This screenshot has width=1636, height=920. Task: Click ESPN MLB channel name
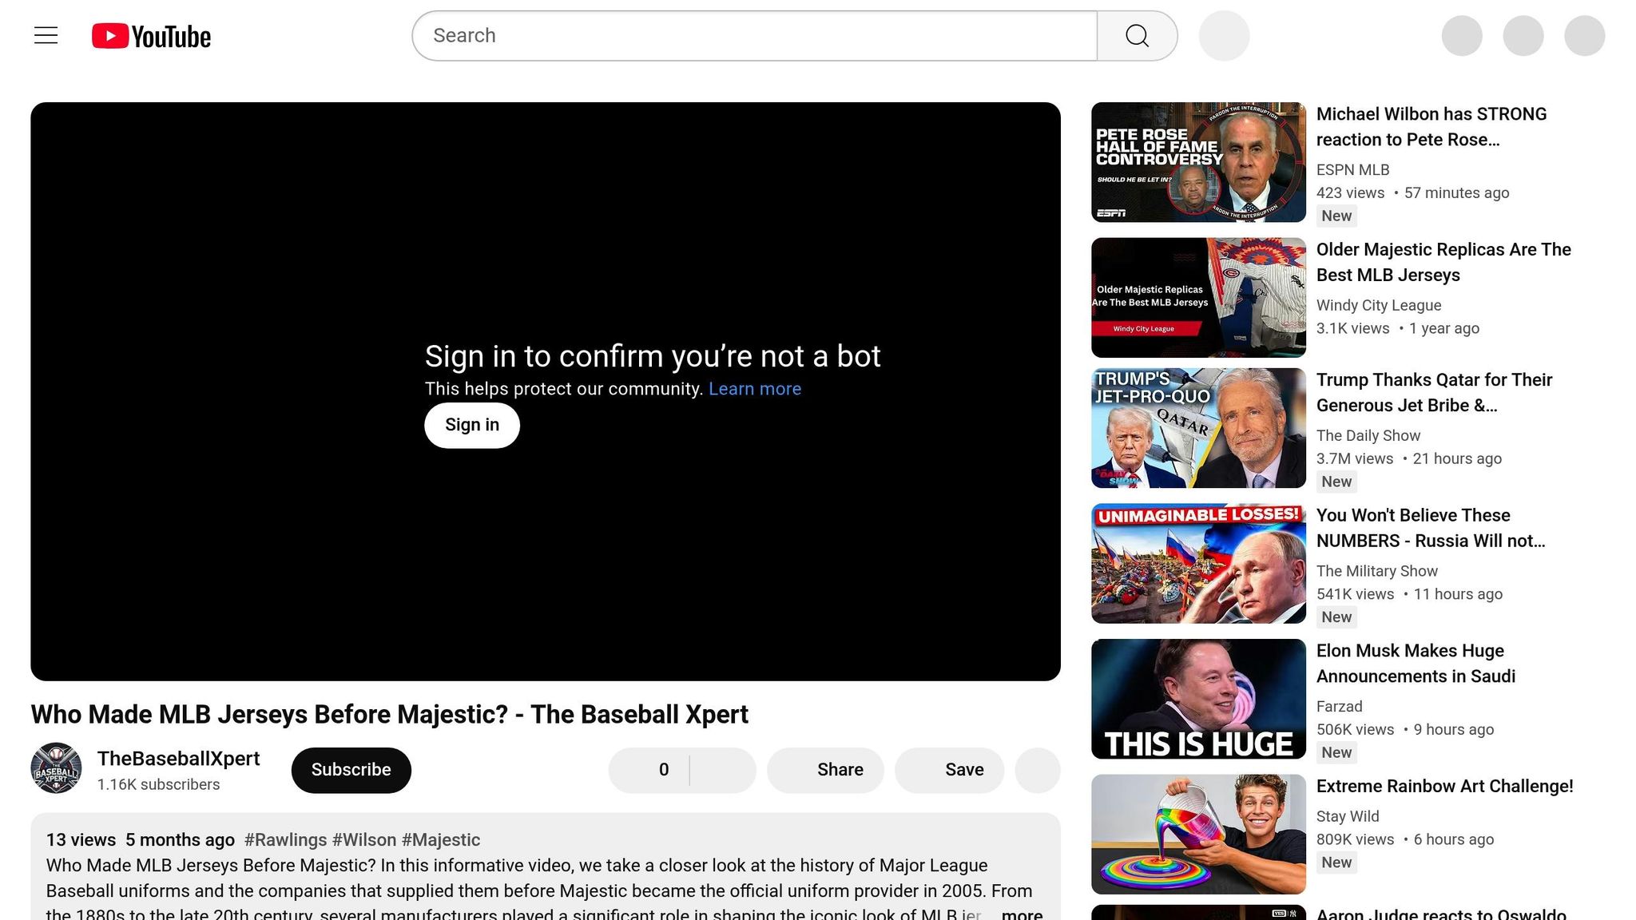(1352, 170)
